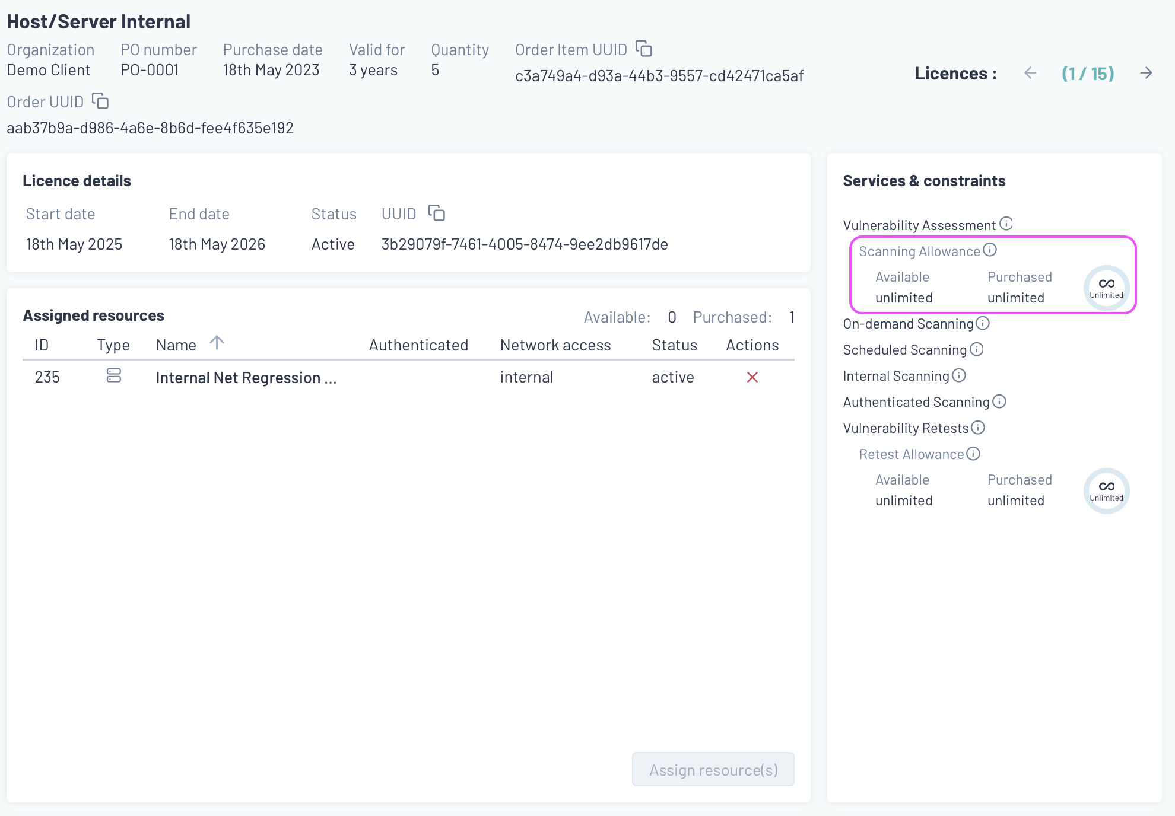This screenshot has width=1175, height=816.
Task: Copy the Order Item UUID
Action: pos(644,49)
